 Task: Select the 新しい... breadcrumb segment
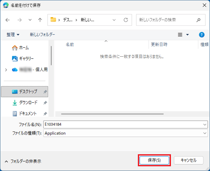[x=88, y=20]
